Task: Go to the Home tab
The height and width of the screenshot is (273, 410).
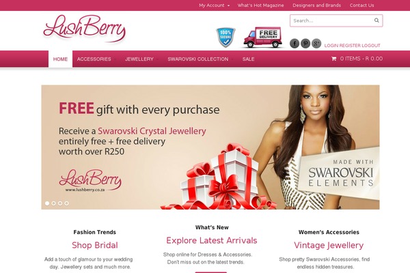Action: point(60,59)
